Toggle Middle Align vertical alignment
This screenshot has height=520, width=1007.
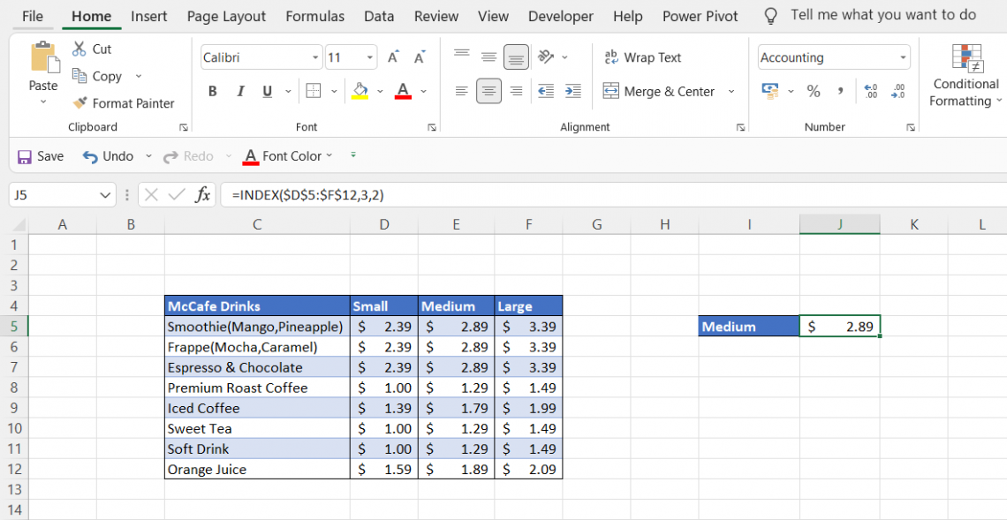point(488,57)
